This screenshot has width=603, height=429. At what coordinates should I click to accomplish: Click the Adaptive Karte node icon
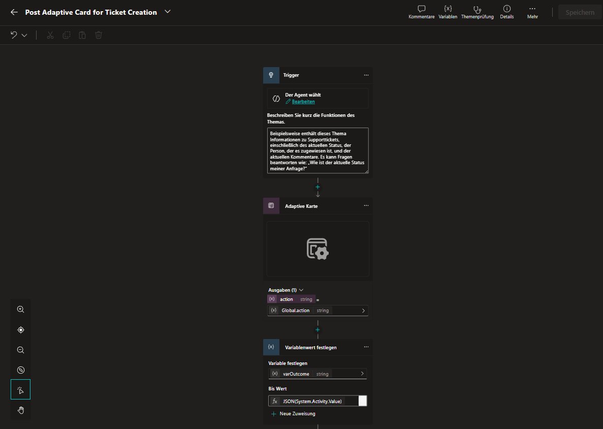(x=271, y=206)
